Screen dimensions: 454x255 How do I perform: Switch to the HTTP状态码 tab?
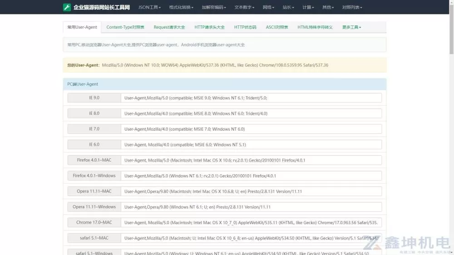(245, 27)
